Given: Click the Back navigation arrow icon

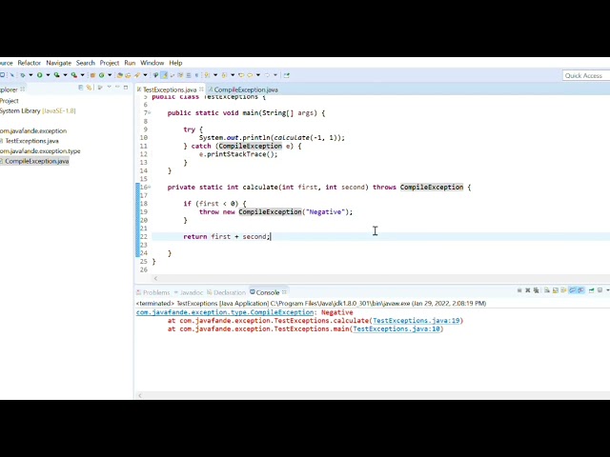Looking at the screenshot, I should pyautogui.click(x=250, y=75).
